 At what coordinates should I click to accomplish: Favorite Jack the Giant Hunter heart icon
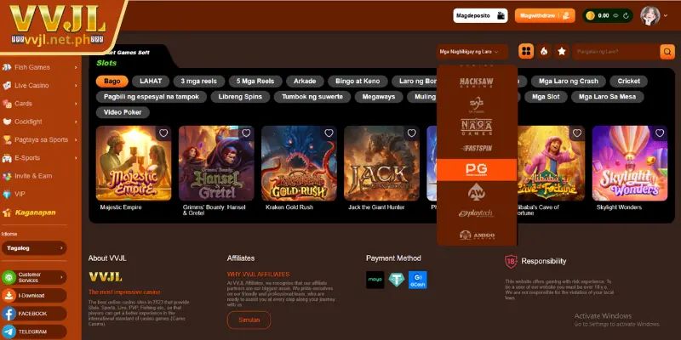pos(411,133)
